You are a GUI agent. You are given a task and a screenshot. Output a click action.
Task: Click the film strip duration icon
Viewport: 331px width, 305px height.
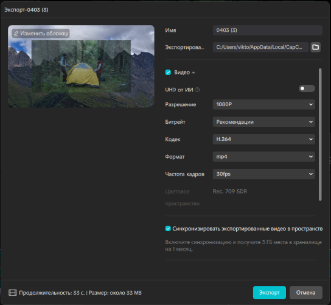pos(13,293)
